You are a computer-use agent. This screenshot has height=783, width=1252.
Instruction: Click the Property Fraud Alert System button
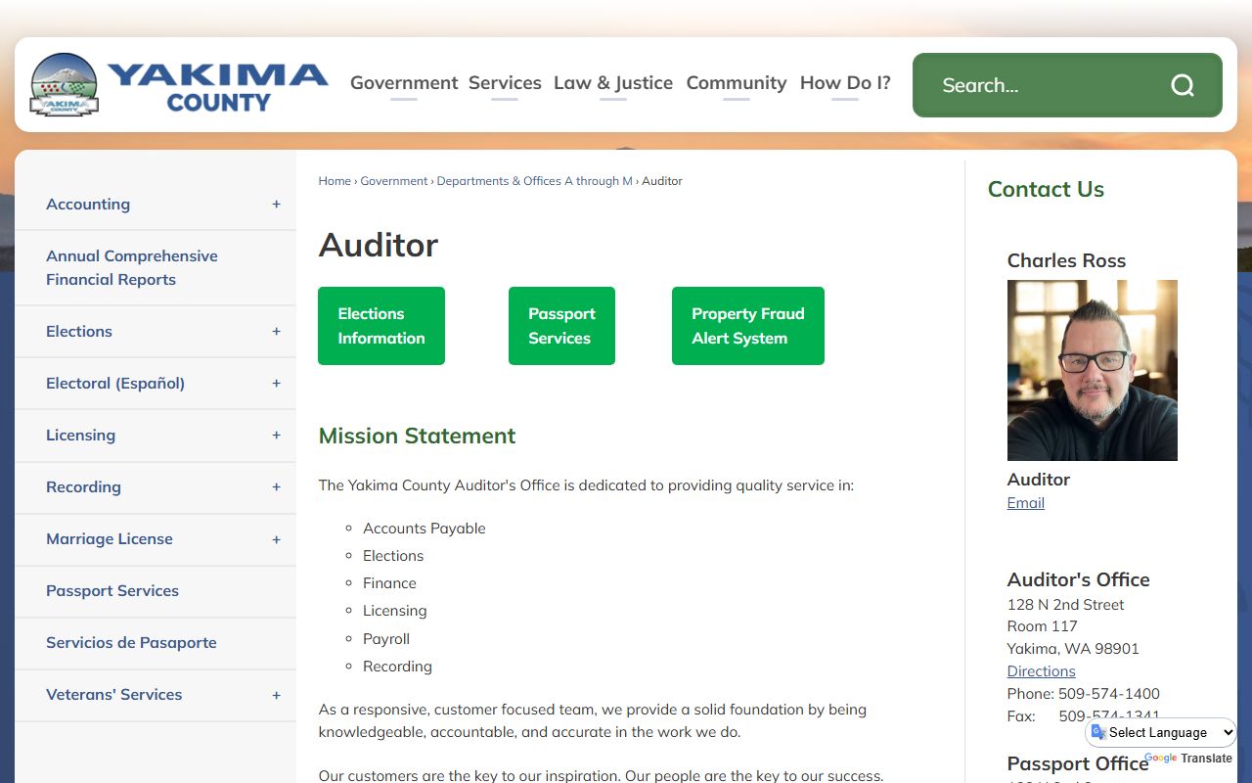tap(748, 326)
